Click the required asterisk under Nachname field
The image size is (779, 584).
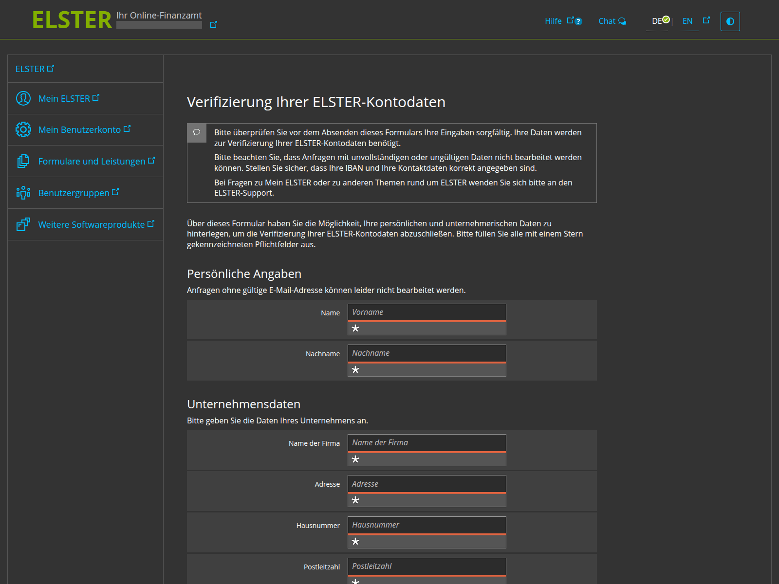point(355,370)
